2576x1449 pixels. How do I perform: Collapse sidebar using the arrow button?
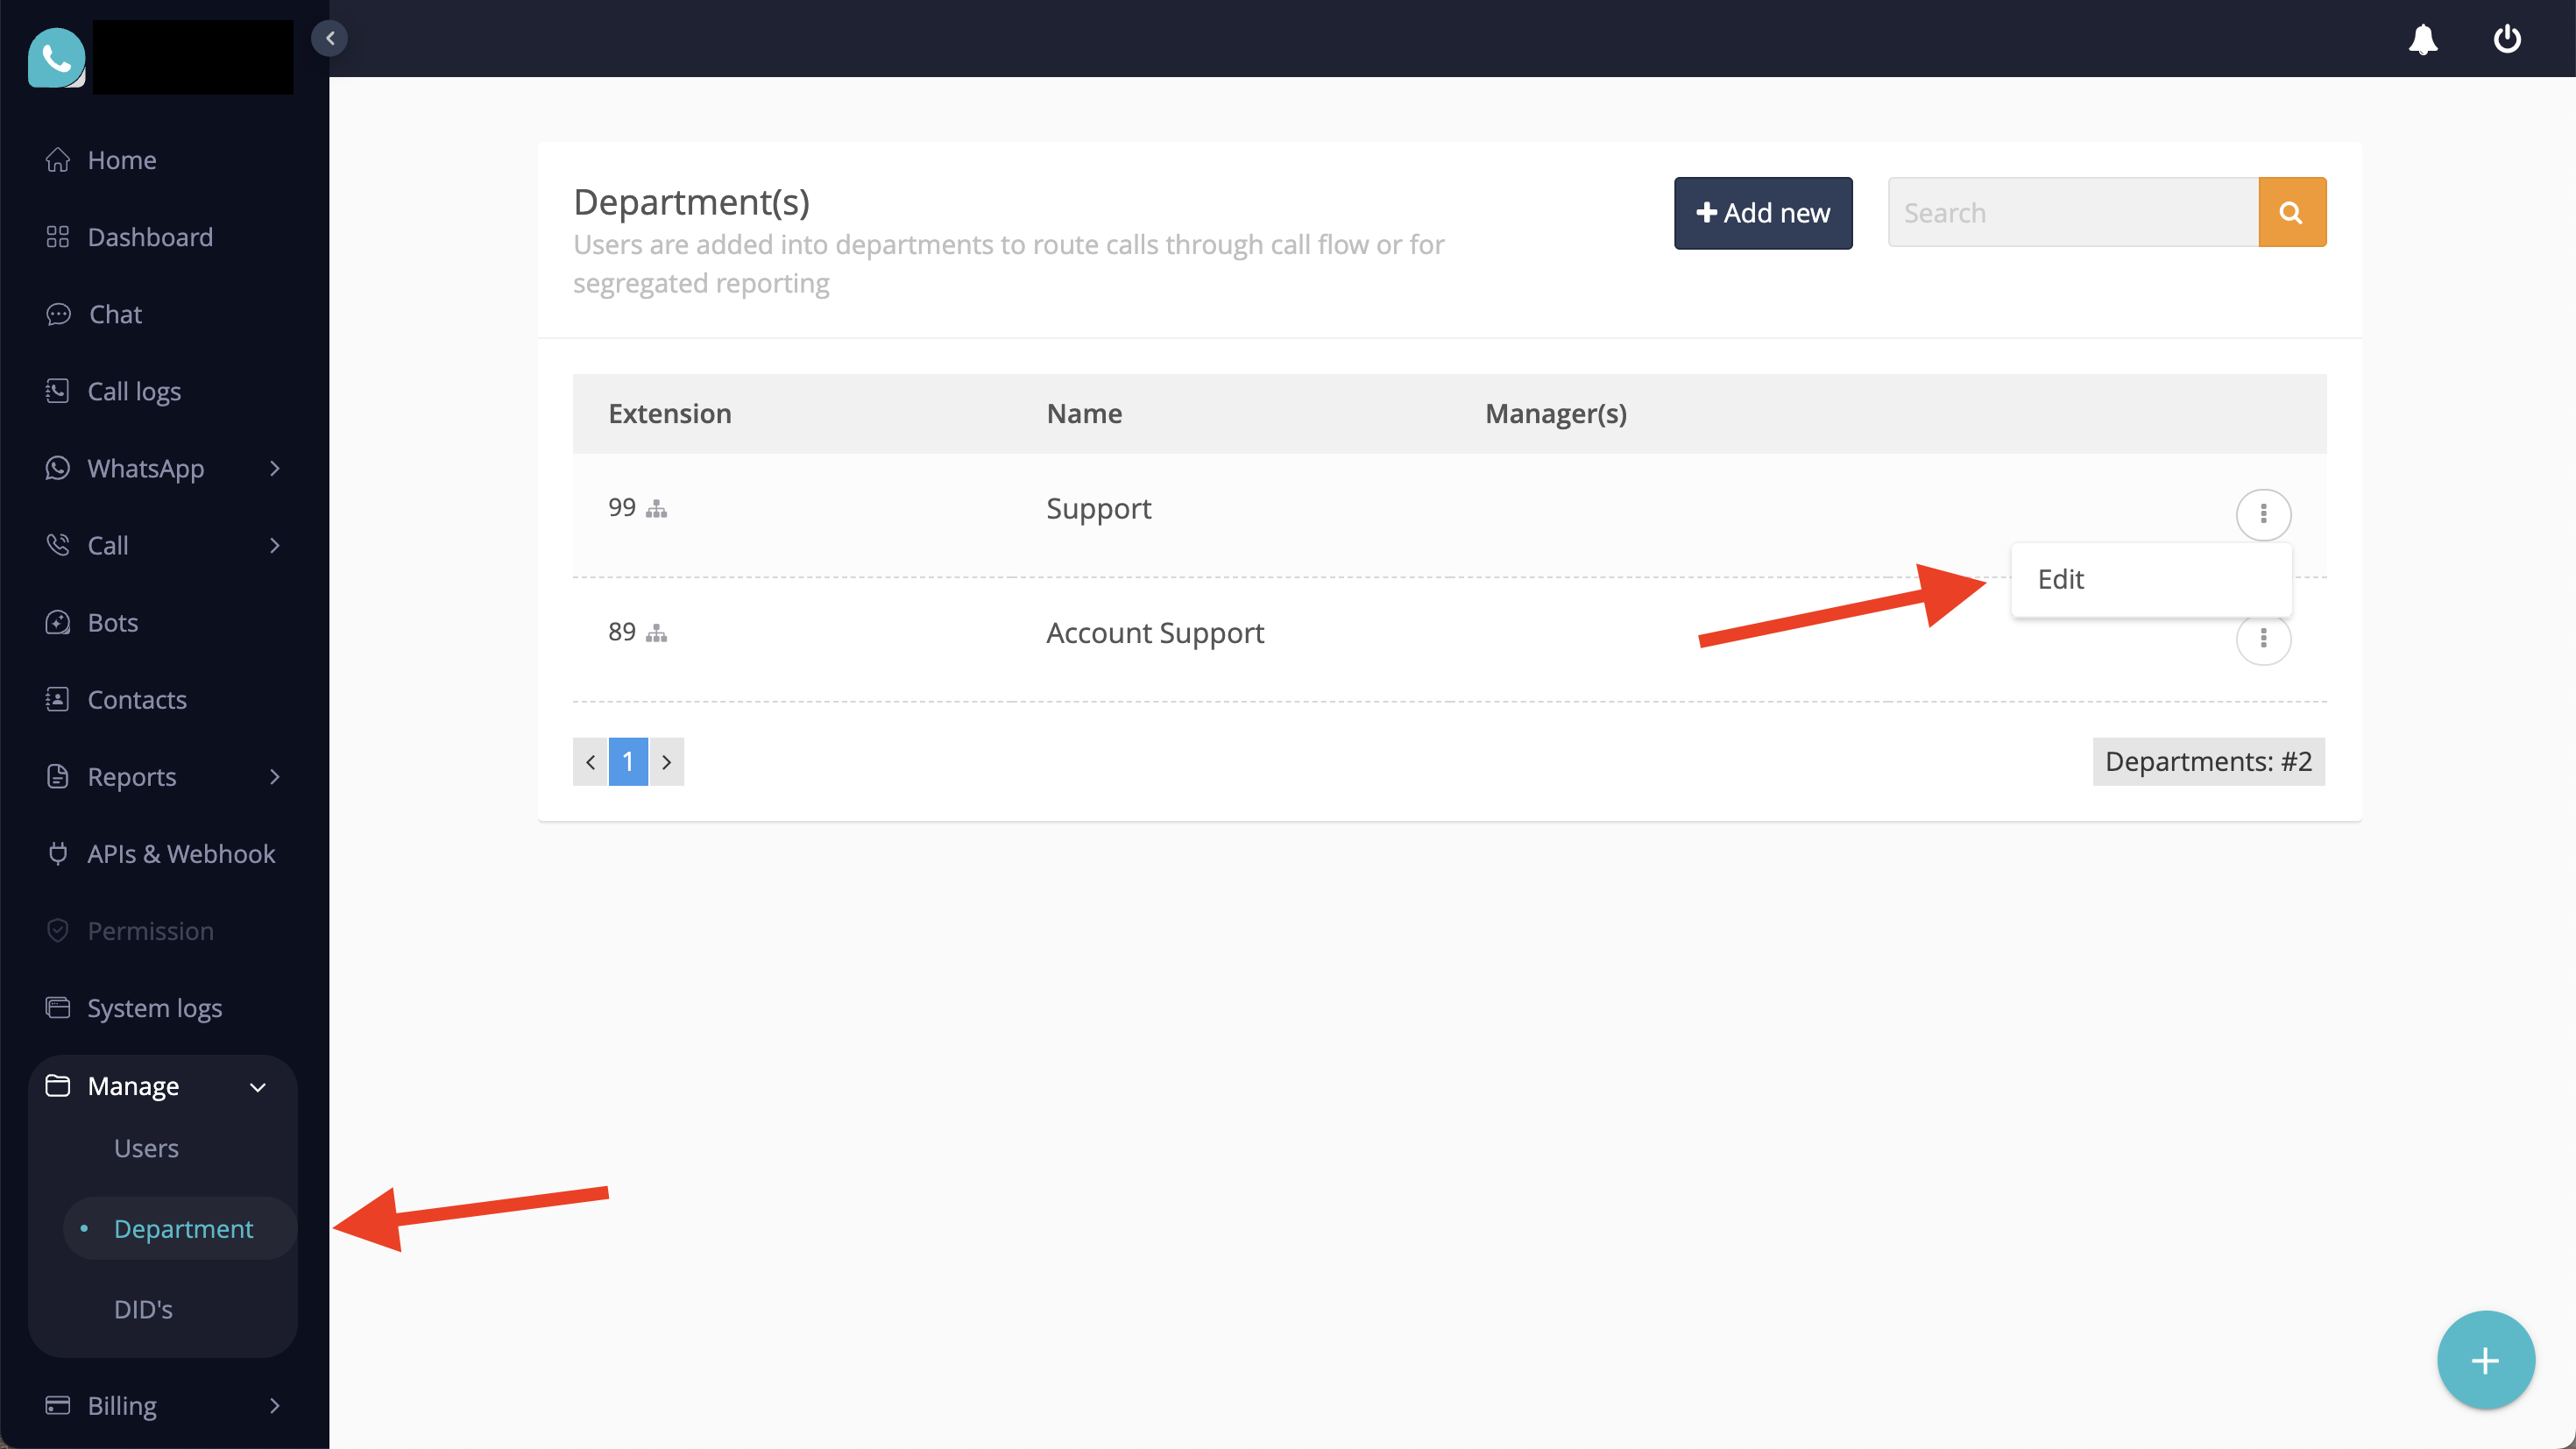coord(329,38)
